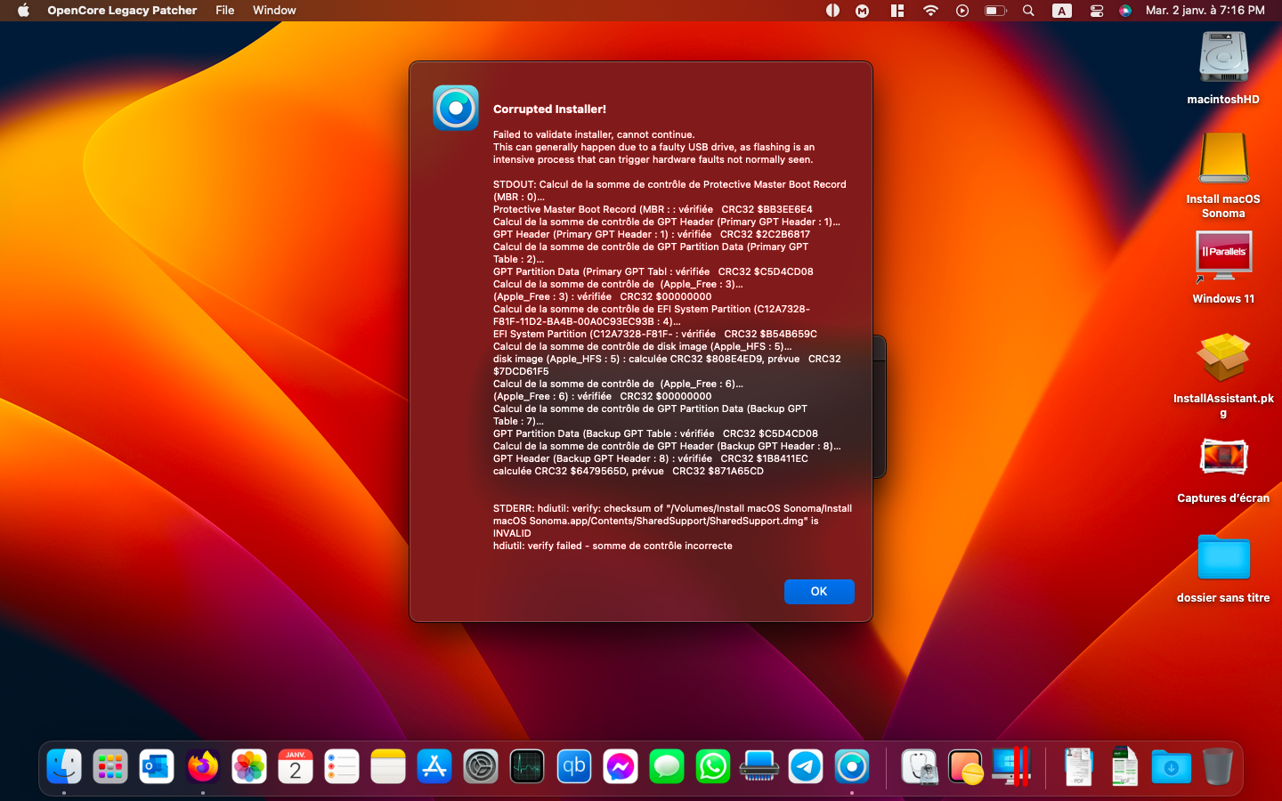
Task: Open Launchpad from the Dock
Action: pyautogui.click(x=110, y=766)
